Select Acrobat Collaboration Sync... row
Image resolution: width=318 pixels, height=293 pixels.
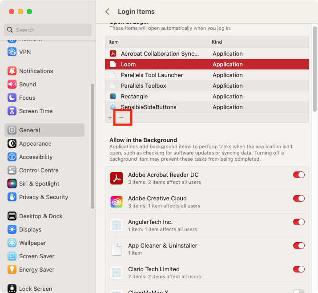click(x=207, y=53)
